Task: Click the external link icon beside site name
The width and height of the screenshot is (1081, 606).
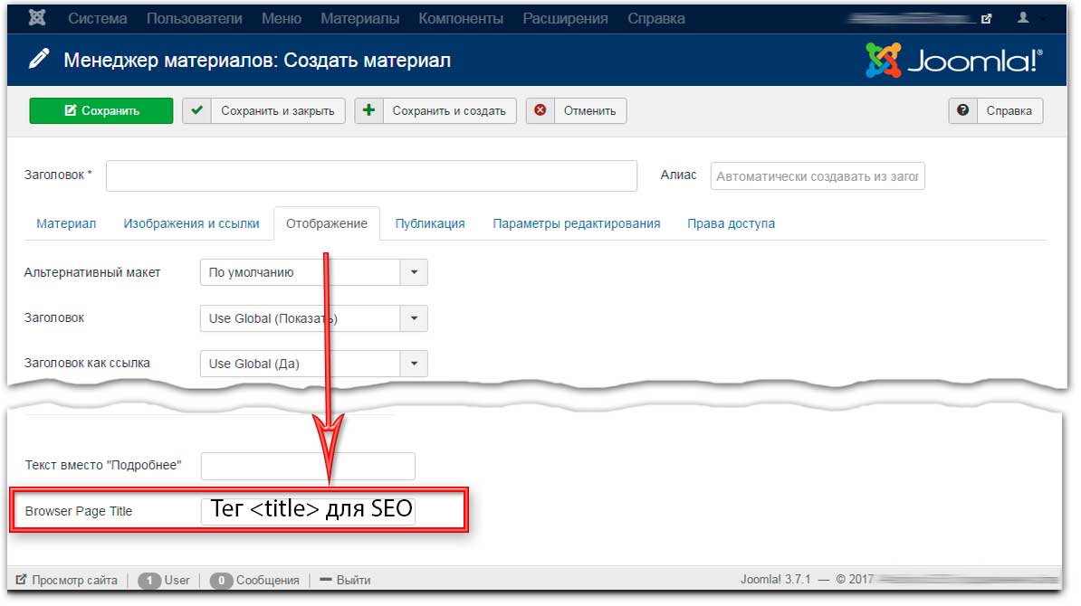Action: point(986,18)
